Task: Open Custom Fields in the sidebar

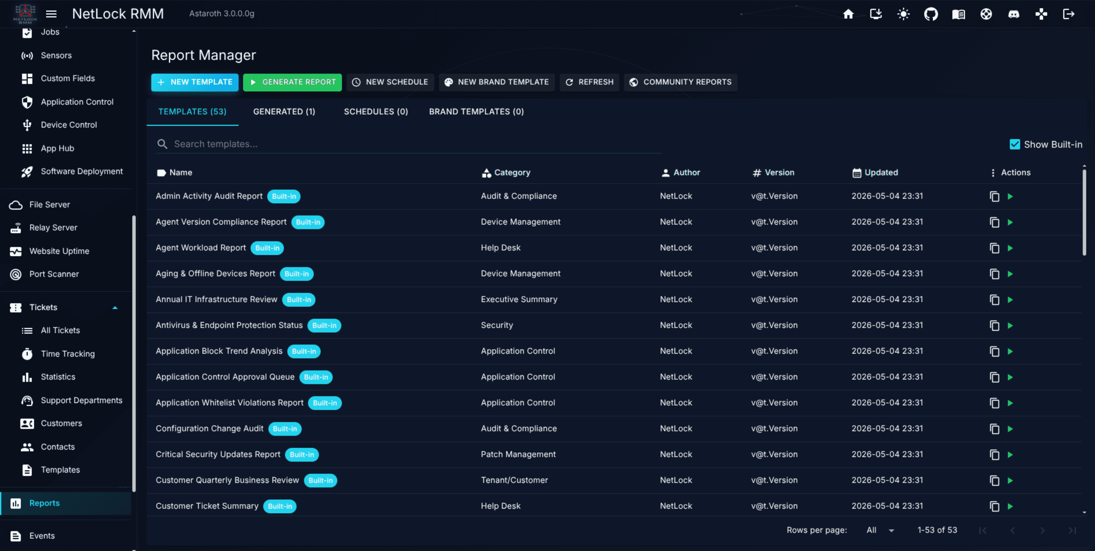Action: [x=66, y=78]
